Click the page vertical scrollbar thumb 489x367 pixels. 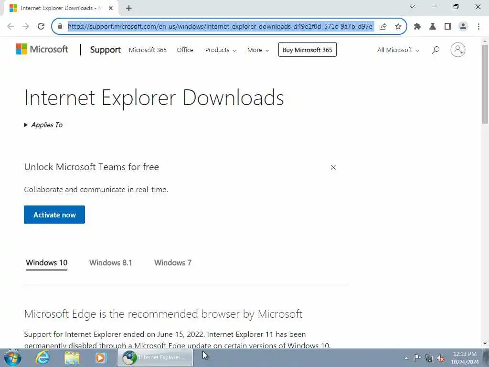[x=485, y=84]
